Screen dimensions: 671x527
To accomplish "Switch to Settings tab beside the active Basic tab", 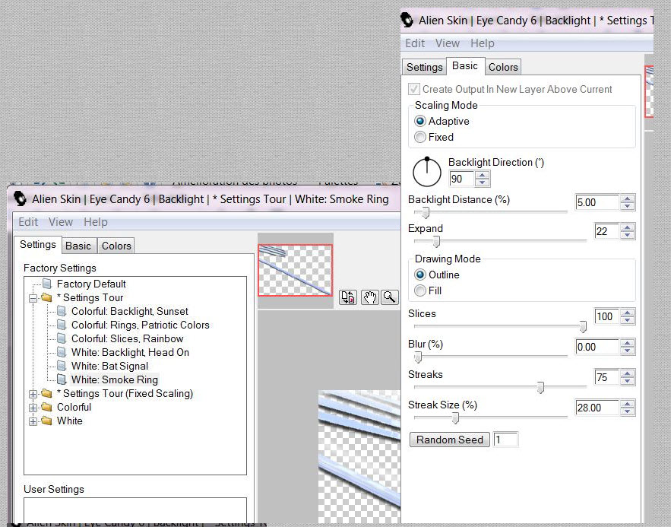I will point(425,67).
